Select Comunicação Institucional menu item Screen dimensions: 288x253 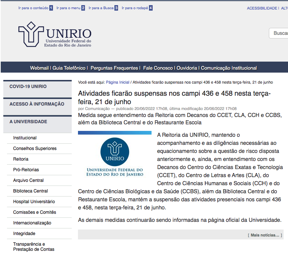pyautogui.click(x=228, y=68)
